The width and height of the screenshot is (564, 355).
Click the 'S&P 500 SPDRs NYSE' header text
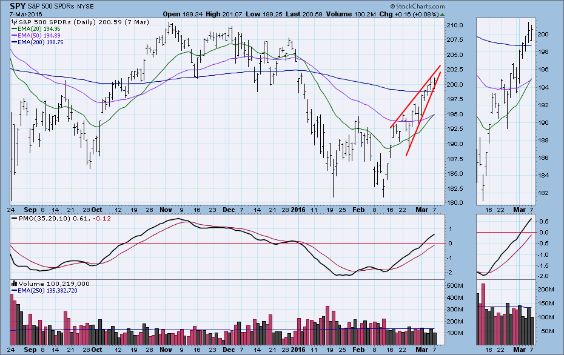[61, 7]
